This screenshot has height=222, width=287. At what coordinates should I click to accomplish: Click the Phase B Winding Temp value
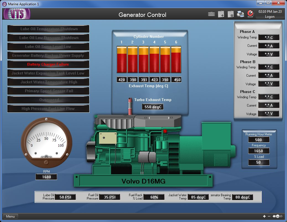pos(269,67)
